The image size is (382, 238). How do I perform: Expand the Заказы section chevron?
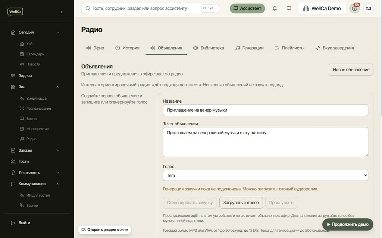[x=58, y=150]
